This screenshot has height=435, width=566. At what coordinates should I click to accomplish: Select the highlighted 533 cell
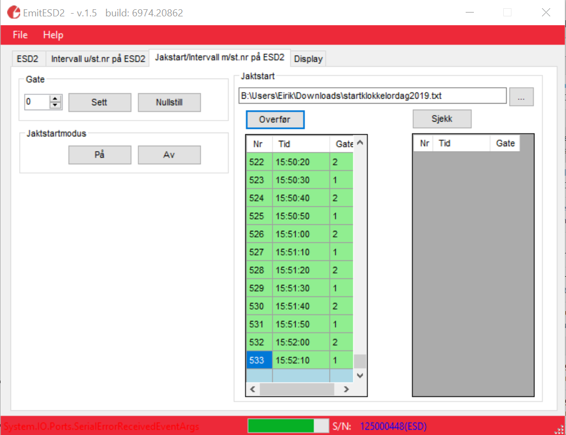(x=260, y=360)
